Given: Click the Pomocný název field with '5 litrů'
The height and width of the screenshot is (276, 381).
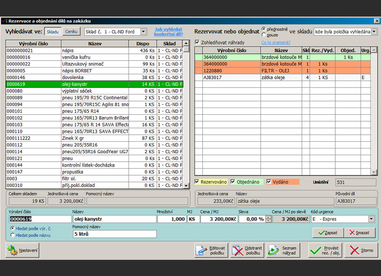Looking at the screenshot, I should tap(115, 234).
